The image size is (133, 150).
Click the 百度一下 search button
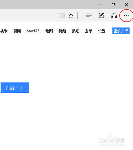click(15, 88)
